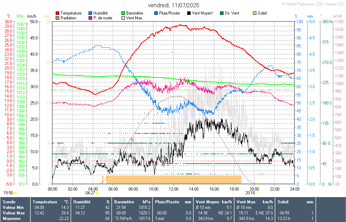This screenshot has height=222, width=346.
Task: Click the grey Vent Max. legend swatch
Action: click(123, 18)
